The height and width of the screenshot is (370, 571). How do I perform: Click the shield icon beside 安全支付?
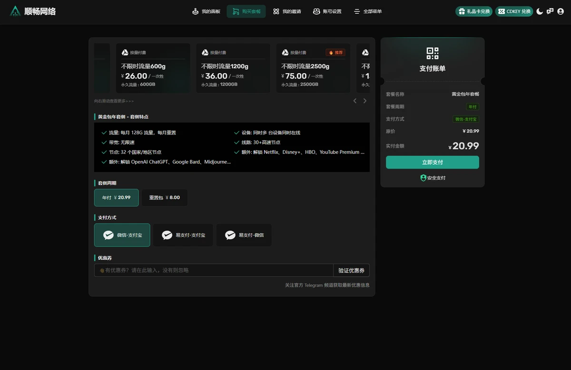(423, 178)
